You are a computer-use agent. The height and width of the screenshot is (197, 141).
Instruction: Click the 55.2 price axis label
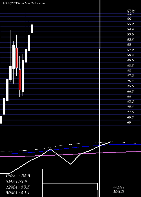point(130,24)
